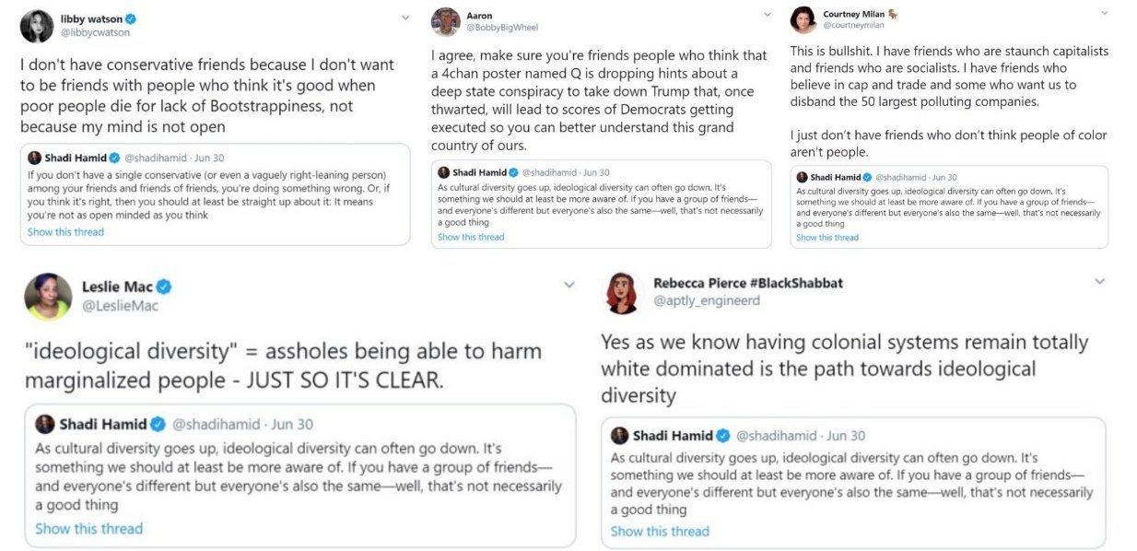The height and width of the screenshot is (551, 1137).
Task: Show this thread in Rebecca Pierce's quote
Action: 660,531
